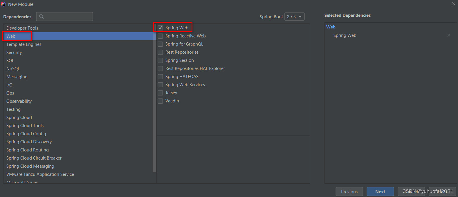Select Spring Cloud Config category

click(x=26, y=134)
